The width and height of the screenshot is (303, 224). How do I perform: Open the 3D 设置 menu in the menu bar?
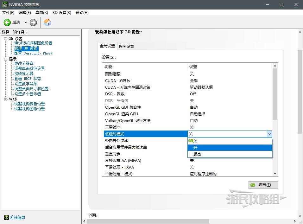[x=62, y=13]
